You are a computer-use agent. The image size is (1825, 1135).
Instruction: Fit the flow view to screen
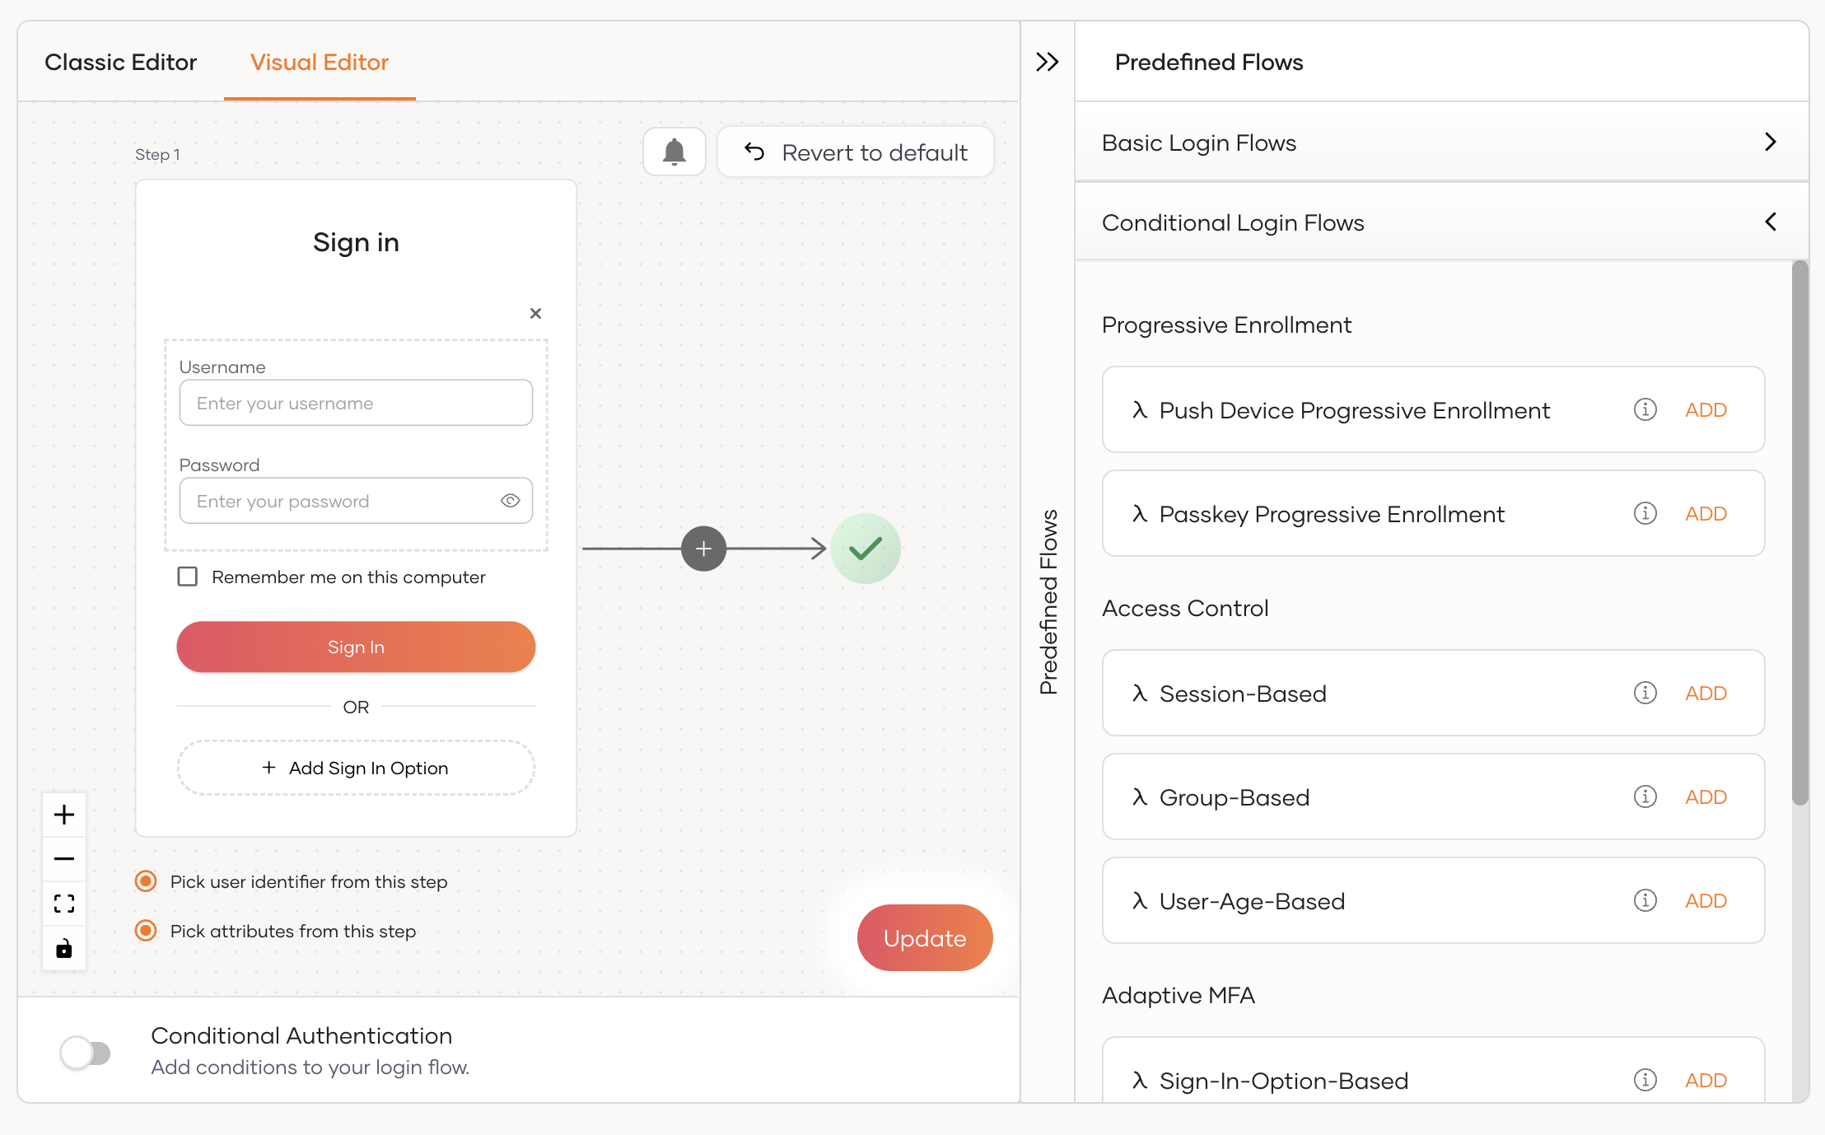(64, 904)
